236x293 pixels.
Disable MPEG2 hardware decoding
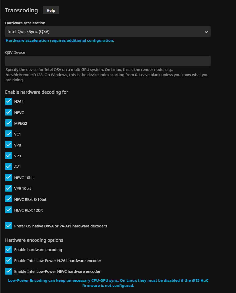point(9,123)
